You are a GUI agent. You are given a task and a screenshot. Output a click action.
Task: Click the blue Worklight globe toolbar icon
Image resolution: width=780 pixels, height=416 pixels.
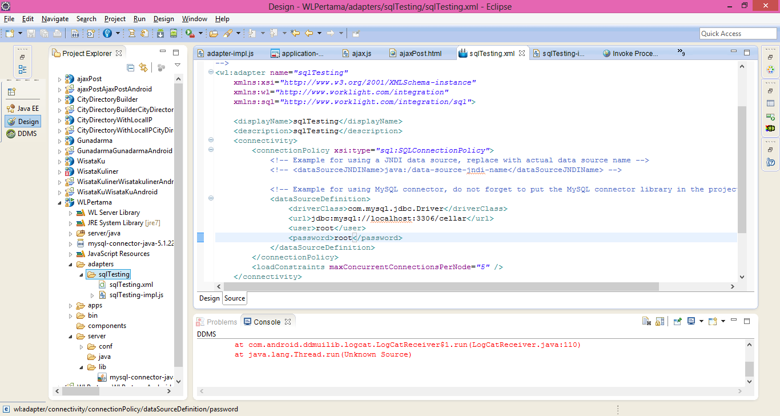(x=107, y=33)
